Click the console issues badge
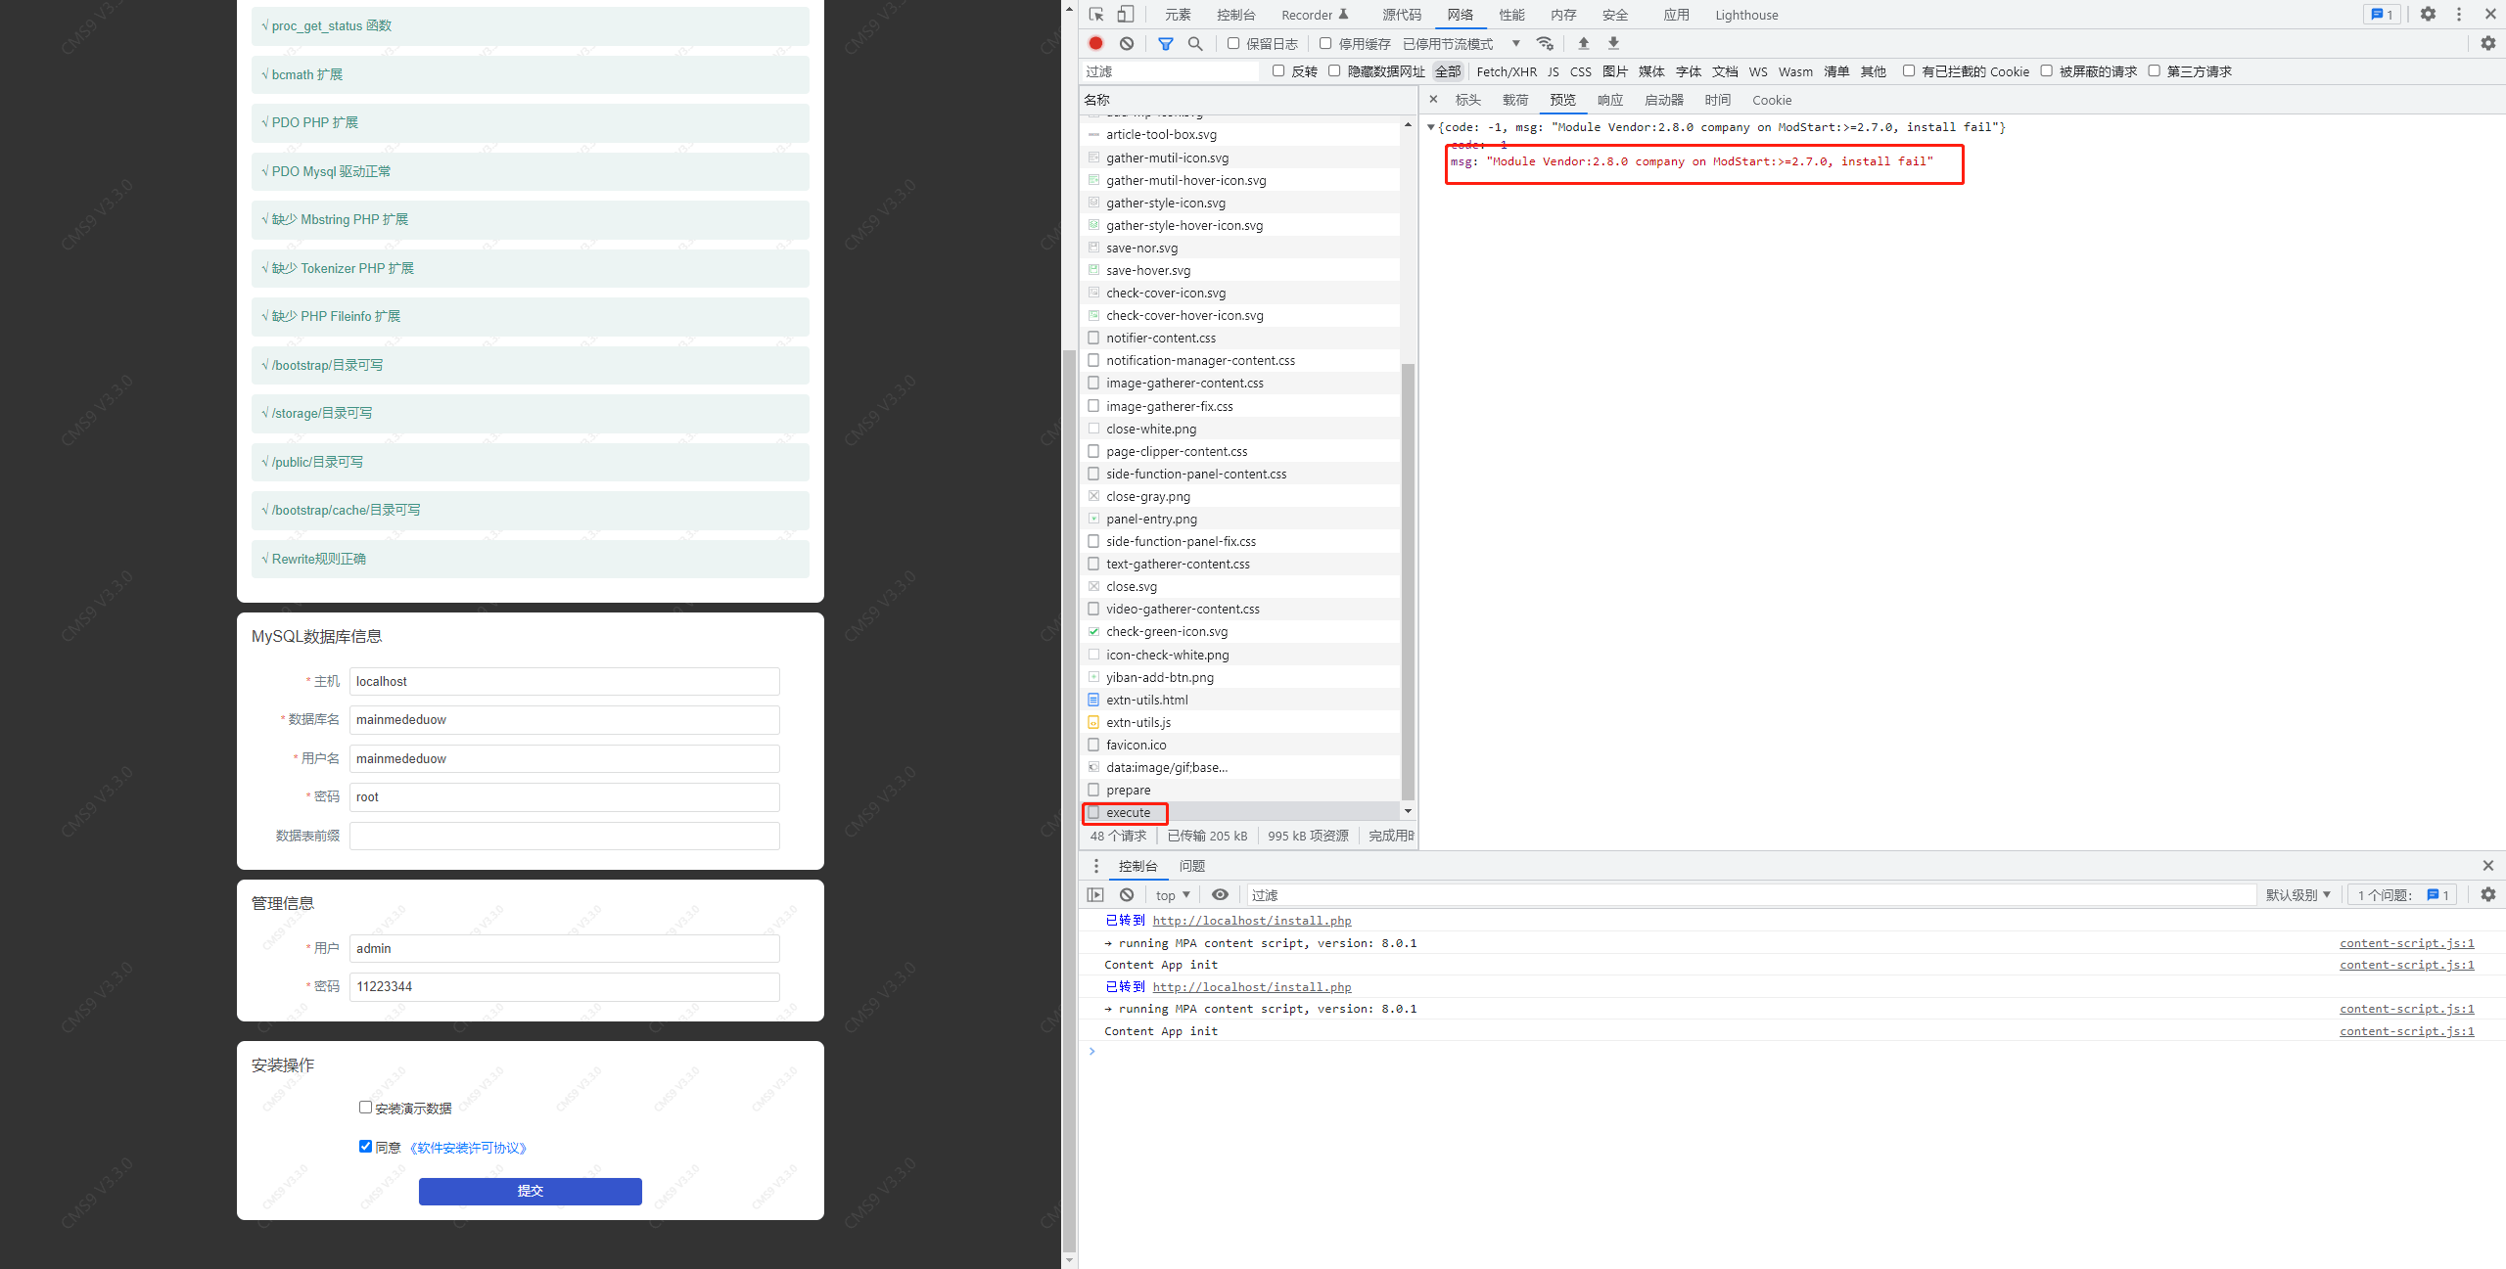2506x1269 pixels. [x=2404, y=895]
